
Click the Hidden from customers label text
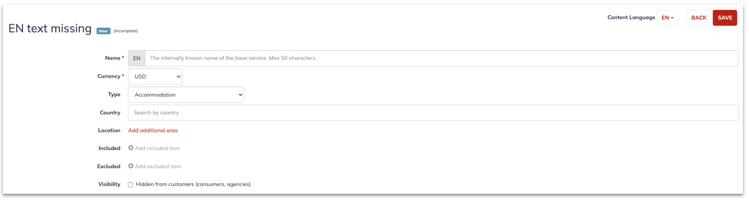coord(193,185)
